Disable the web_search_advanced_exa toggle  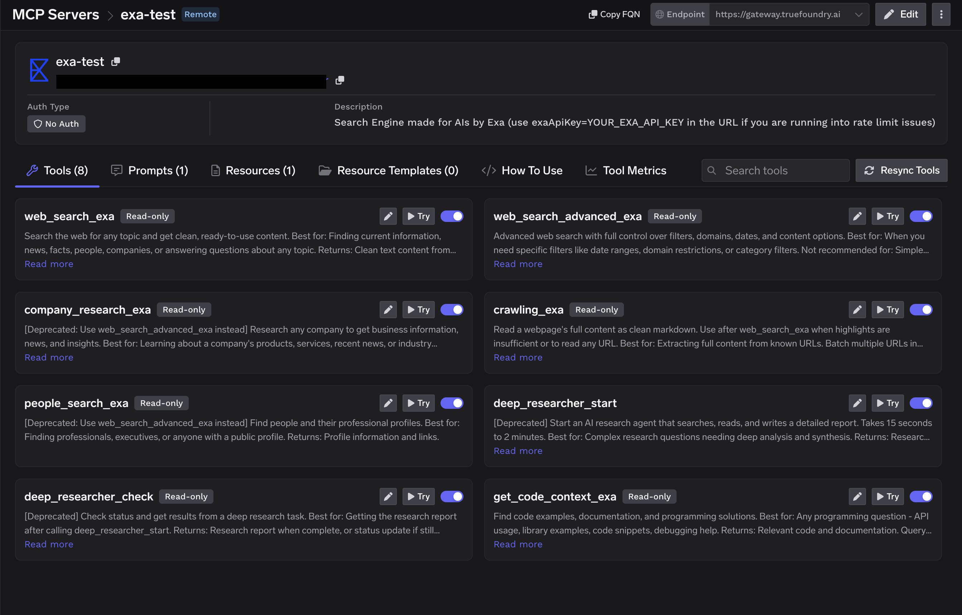click(921, 217)
